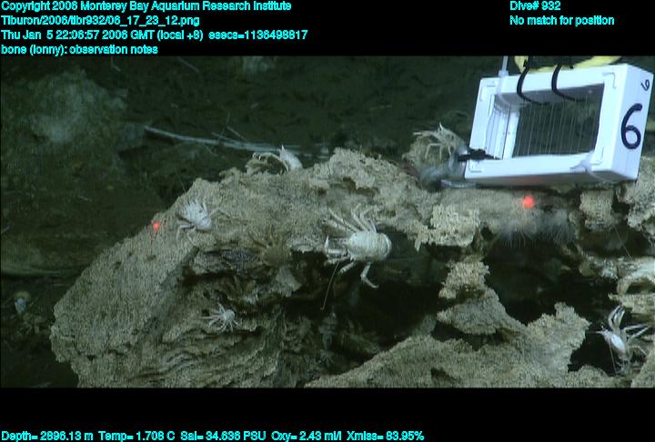This screenshot has width=655, height=442.
Task: Click the 'bone (lonny): observation notes' text
Action: 80,50
